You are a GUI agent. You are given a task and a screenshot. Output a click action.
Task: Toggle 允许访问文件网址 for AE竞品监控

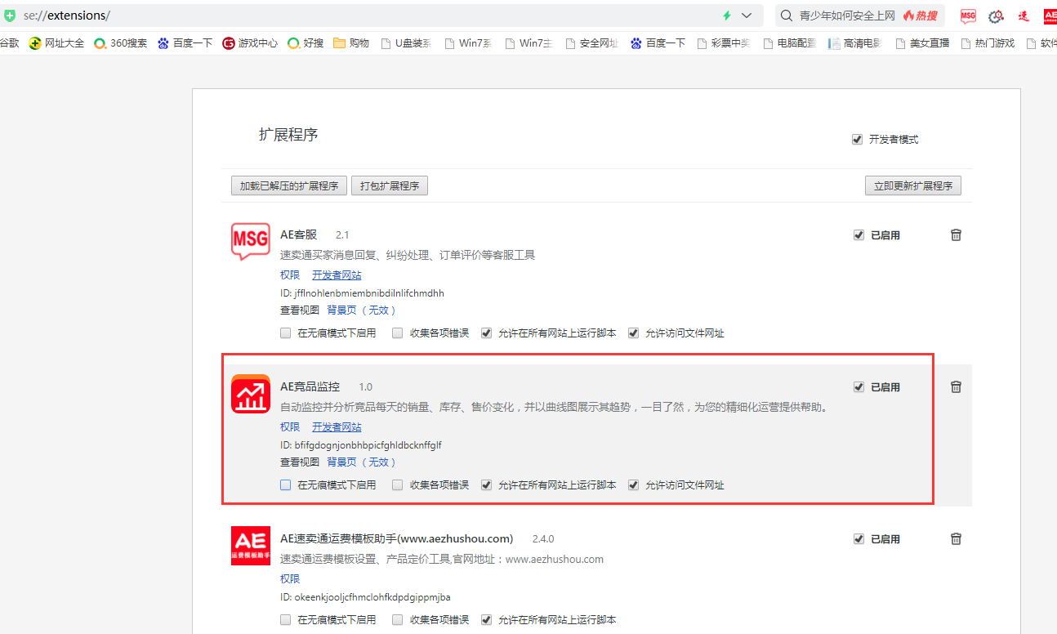click(x=633, y=485)
